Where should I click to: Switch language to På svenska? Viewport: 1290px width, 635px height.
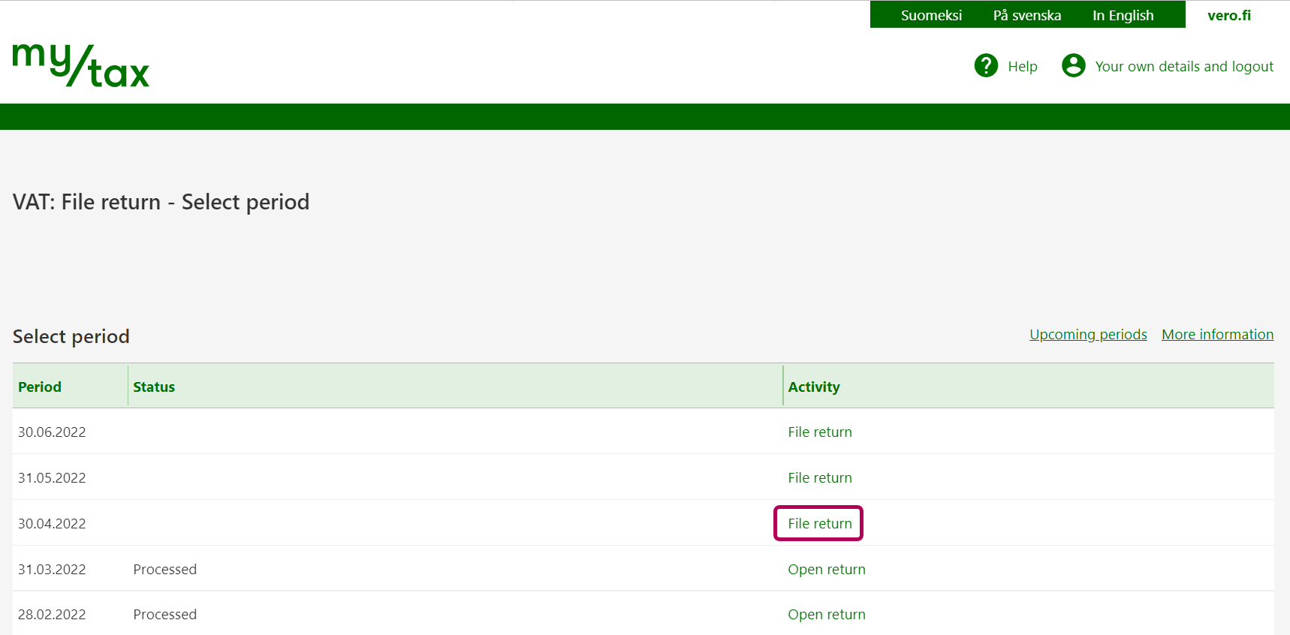(x=1026, y=15)
